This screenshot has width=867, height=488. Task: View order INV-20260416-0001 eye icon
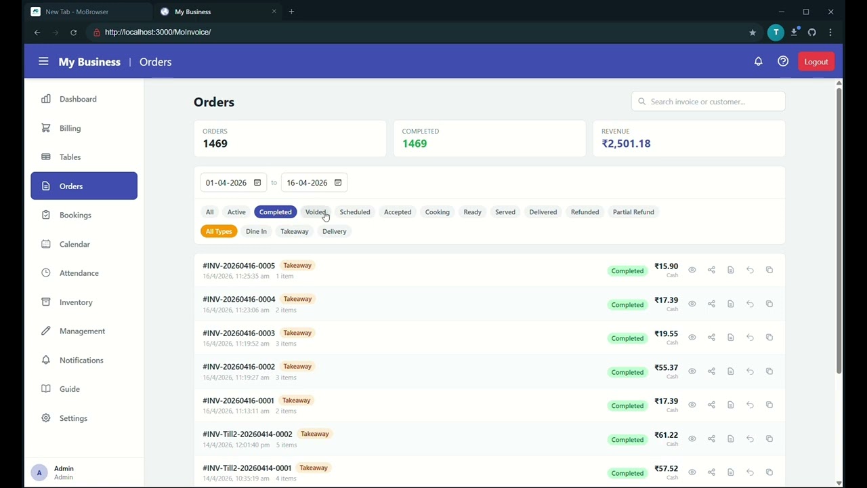692,405
